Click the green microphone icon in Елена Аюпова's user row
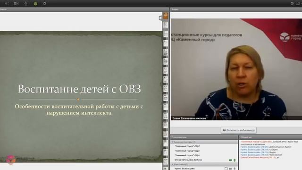Screen dimensions: 302x170 (235, 160)
